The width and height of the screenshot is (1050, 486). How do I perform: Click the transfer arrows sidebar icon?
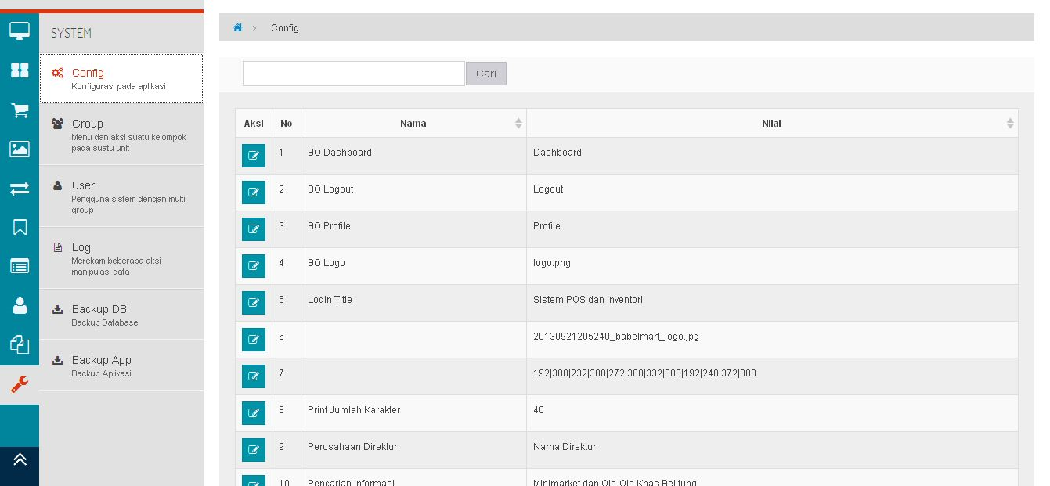click(x=20, y=189)
